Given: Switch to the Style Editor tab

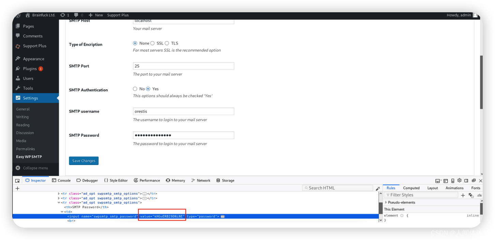Looking at the screenshot, I should point(116,181).
